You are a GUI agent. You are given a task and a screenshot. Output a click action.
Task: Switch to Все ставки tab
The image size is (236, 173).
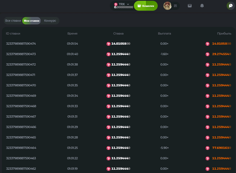[13, 21]
